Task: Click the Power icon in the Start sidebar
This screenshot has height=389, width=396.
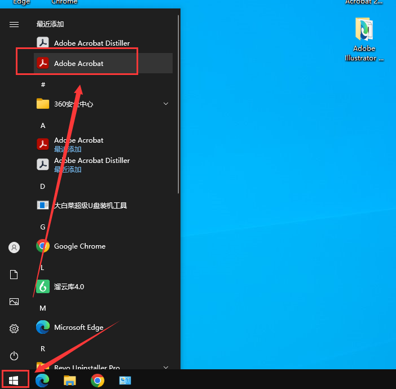Action: point(14,356)
